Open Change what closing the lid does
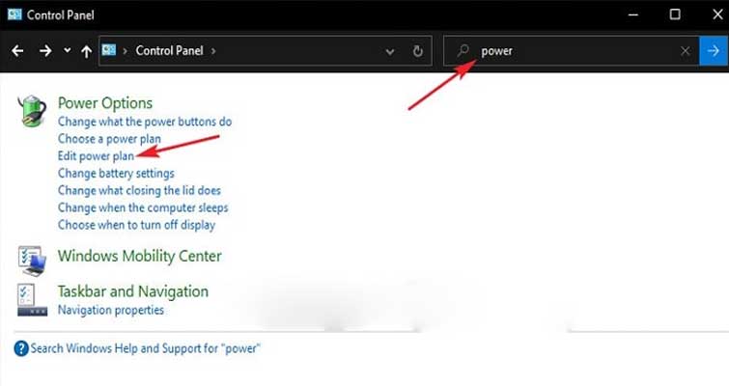This screenshot has height=386, width=729. point(139,190)
